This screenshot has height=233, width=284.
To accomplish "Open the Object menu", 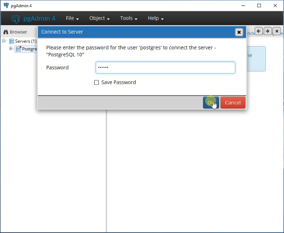I will point(99,18).
